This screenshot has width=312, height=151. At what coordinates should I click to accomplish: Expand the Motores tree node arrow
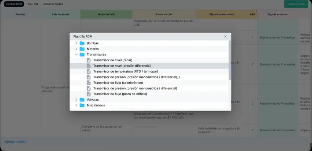[76, 49]
